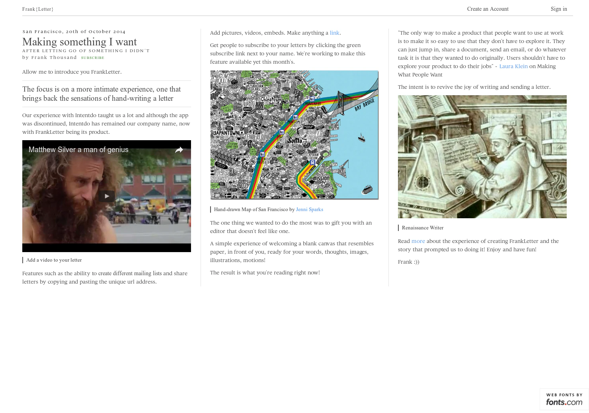Open the hand-drawn San Francisco map image

coord(294,135)
